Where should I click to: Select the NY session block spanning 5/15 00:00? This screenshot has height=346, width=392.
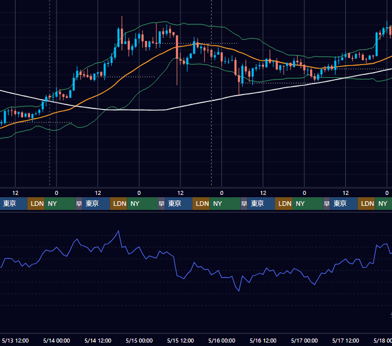pyautogui.click(x=142, y=204)
